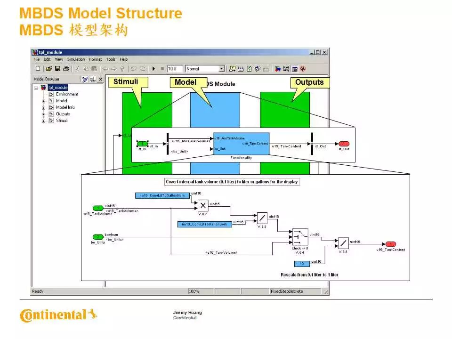Click the Open file folder icon

coord(48,69)
